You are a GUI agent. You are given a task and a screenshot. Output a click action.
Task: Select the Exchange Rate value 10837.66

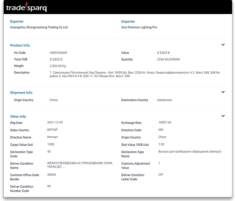pos(165,122)
